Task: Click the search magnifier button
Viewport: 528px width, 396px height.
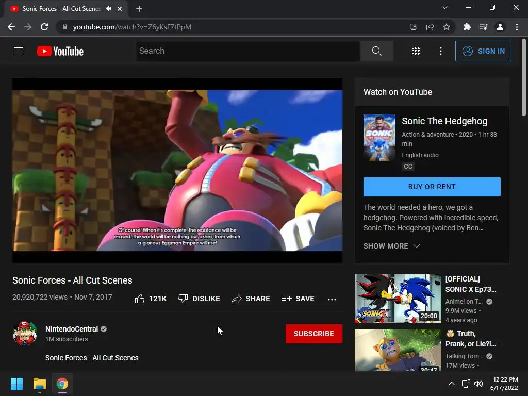Action: 377,51
